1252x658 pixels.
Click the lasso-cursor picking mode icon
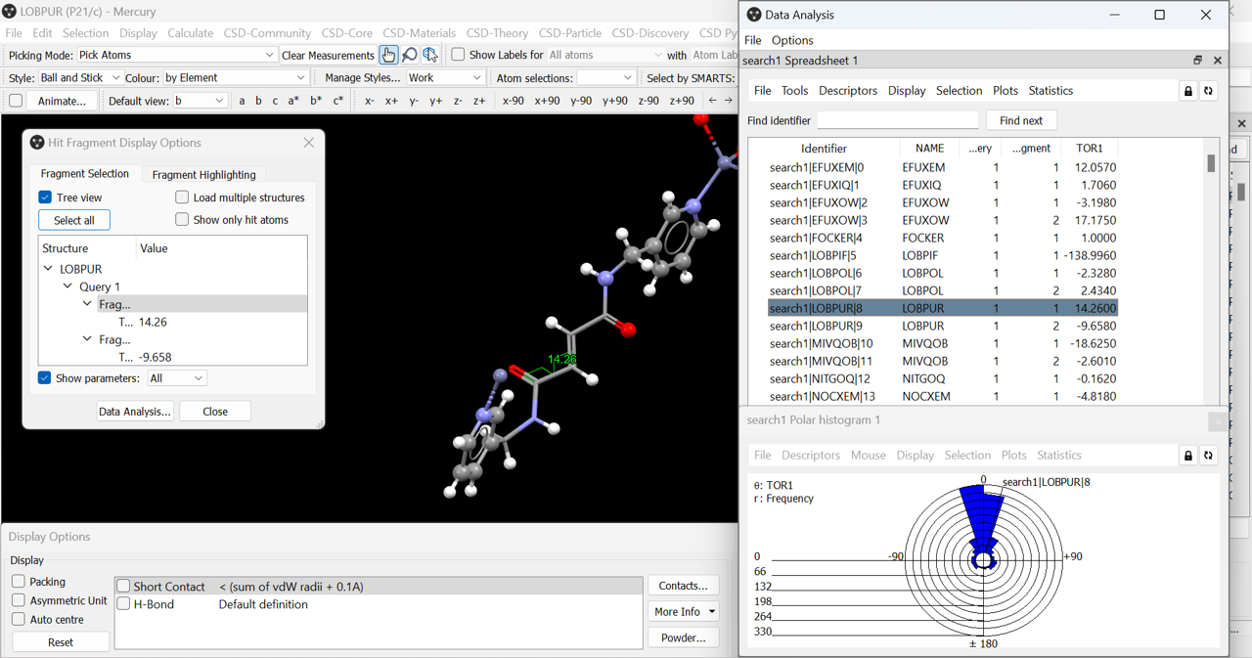point(430,55)
